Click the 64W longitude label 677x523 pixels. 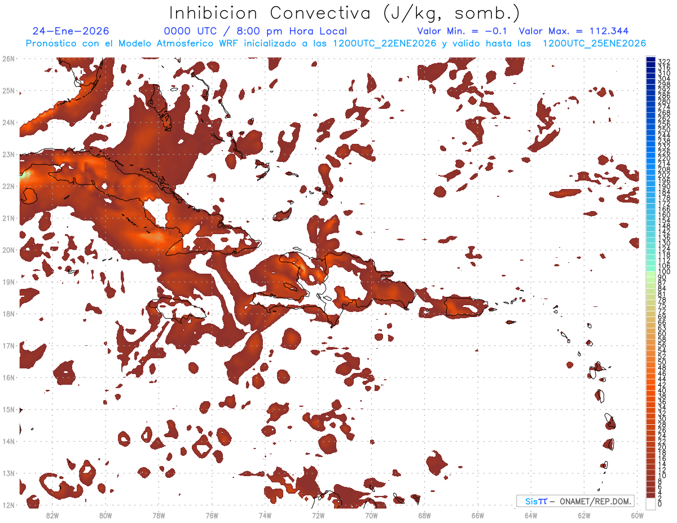pyautogui.click(x=531, y=515)
